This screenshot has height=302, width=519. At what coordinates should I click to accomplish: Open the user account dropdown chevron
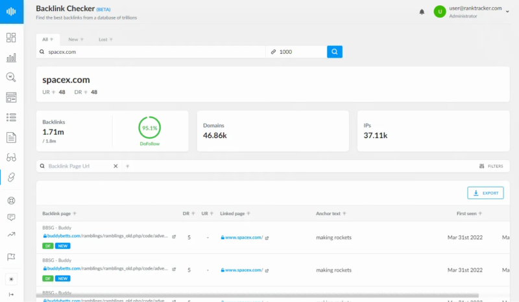[x=507, y=12]
